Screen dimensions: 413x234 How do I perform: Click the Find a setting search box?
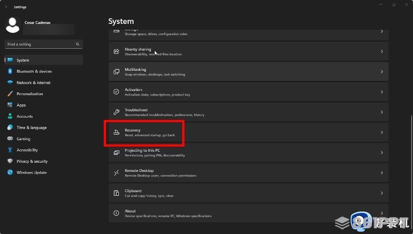(x=44, y=44)
